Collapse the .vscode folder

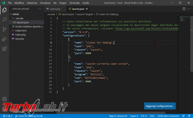click(13, 18)
